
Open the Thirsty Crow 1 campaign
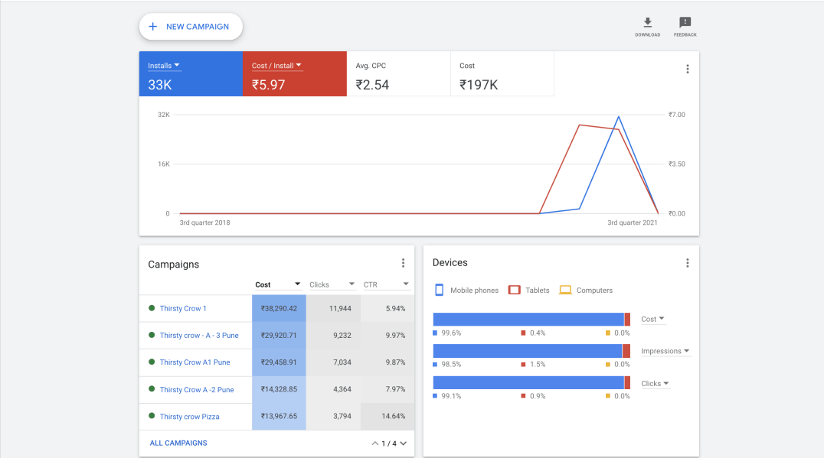(183, 308)
